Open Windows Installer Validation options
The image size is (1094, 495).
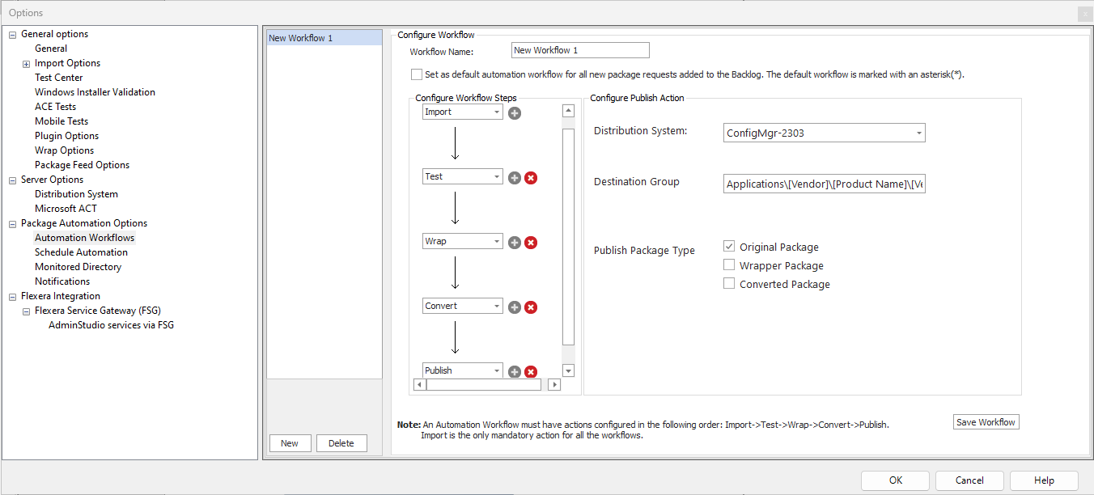click(x=95, y=92)
